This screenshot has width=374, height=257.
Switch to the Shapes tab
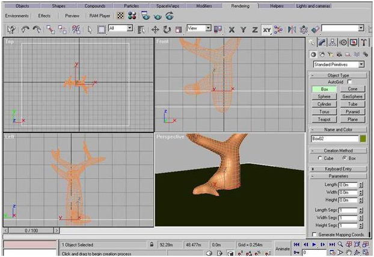(x=59, y=6)
